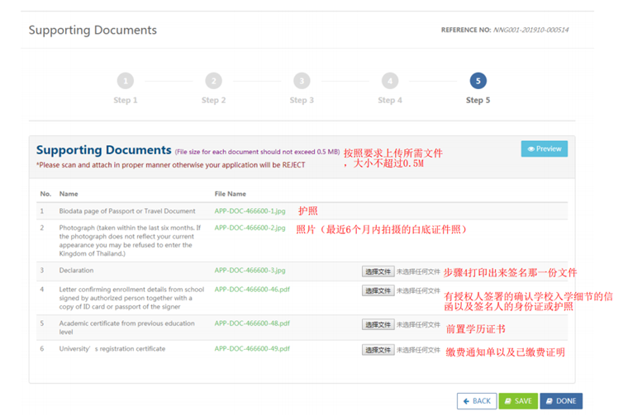Click the 'Declaration' name cell
The image size is (628, 420).
(x=76, y=270)
